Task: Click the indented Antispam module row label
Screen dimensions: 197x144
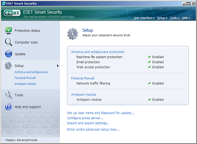Action: (89, 100)
